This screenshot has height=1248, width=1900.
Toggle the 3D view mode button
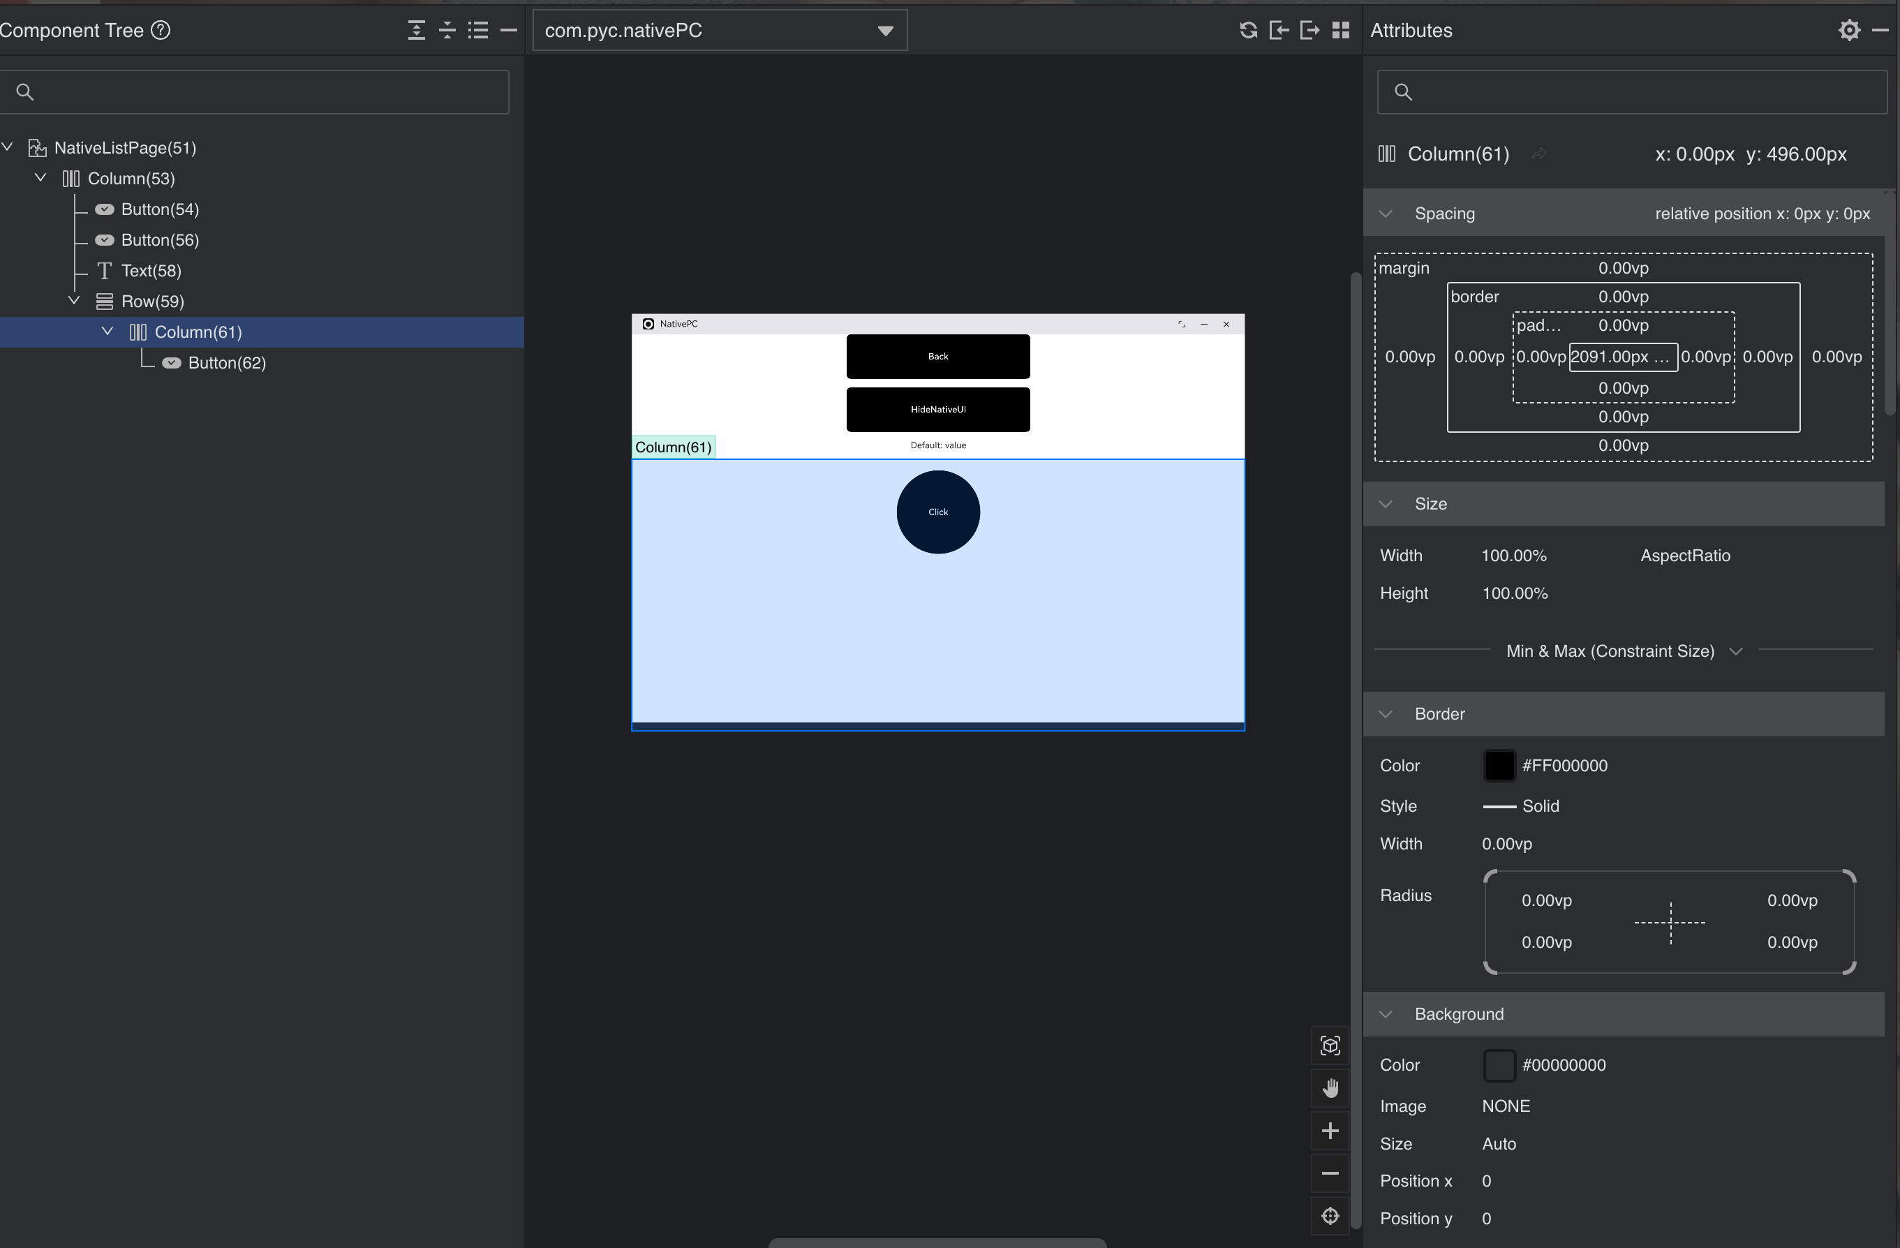(x=1330, y=1046)
